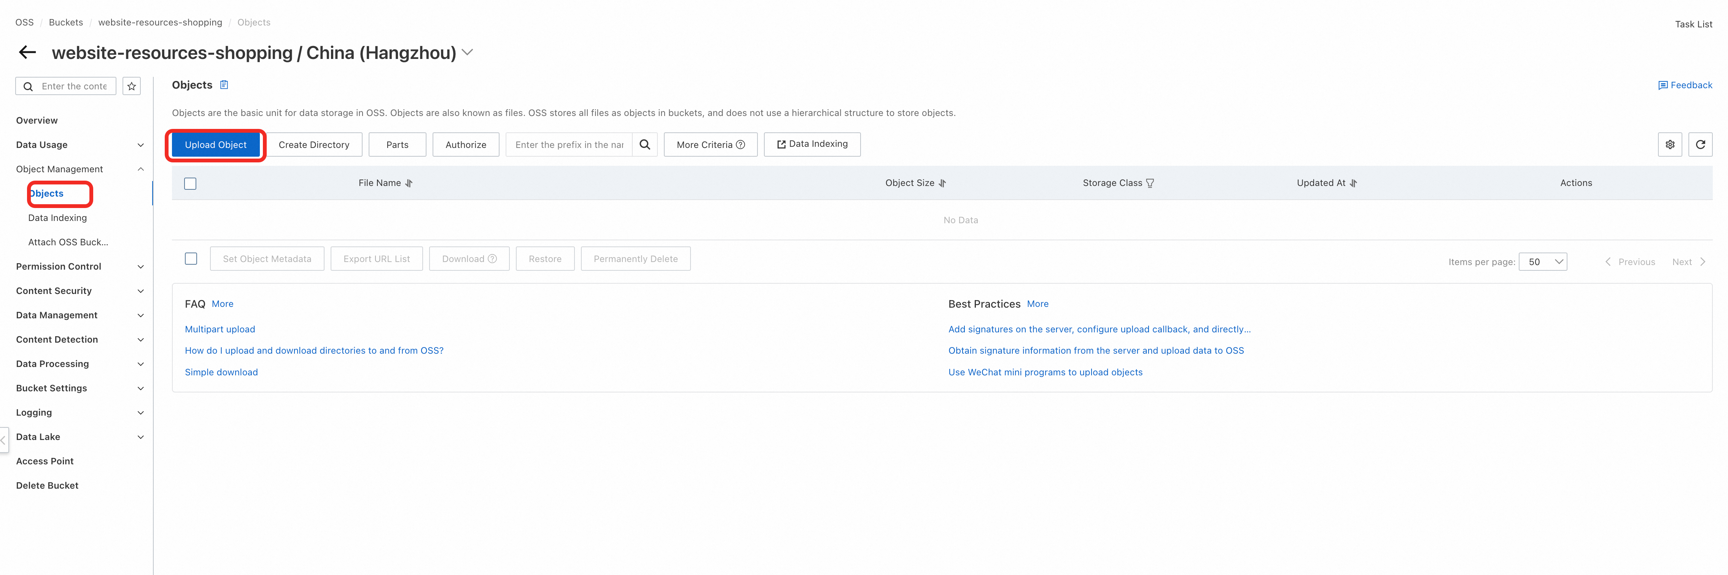Image resolution: width=1728 pixels, height=575 pixels.
Task: Click the back arrow beside bucket name
Action: point(27,52)
